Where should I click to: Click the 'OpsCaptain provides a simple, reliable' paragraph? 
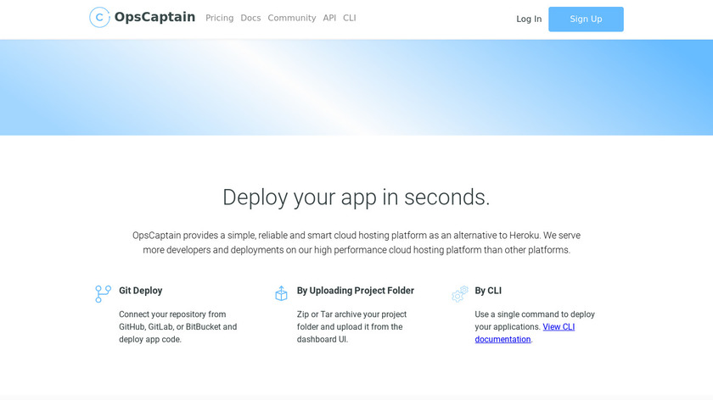[356, 242]
